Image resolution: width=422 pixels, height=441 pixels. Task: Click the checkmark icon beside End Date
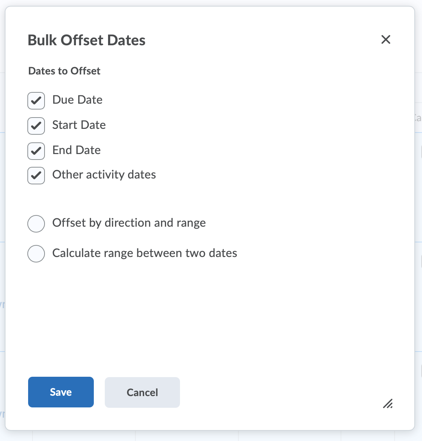click(x=36, y=151)
